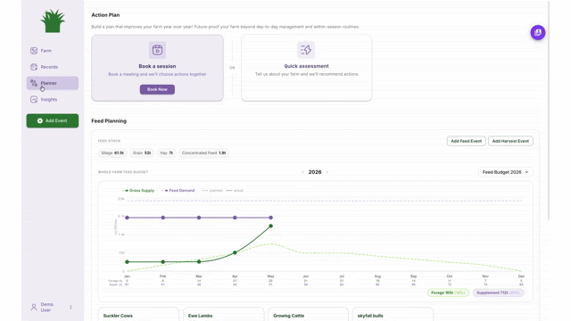Click the Records menu label
The image size is (571, 321).
49,67
